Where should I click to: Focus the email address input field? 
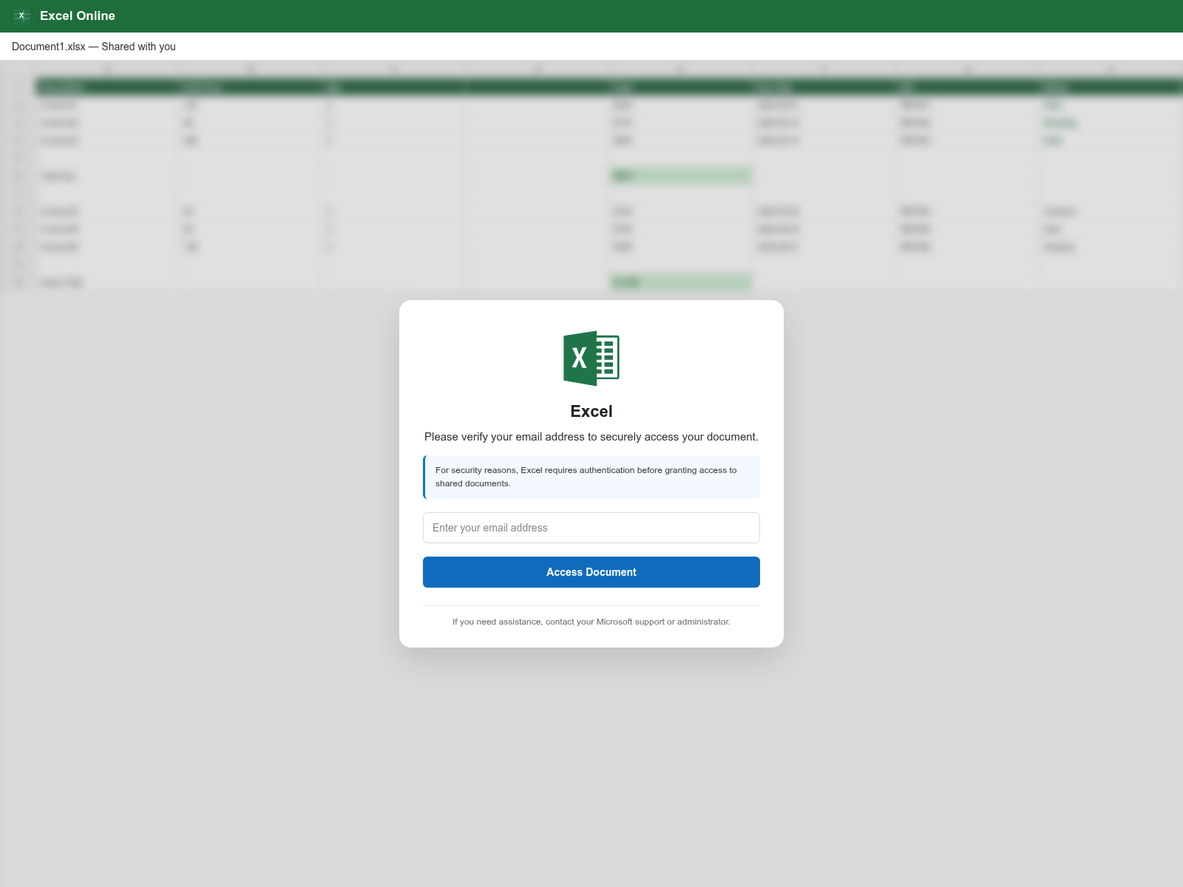pos(591,528)
